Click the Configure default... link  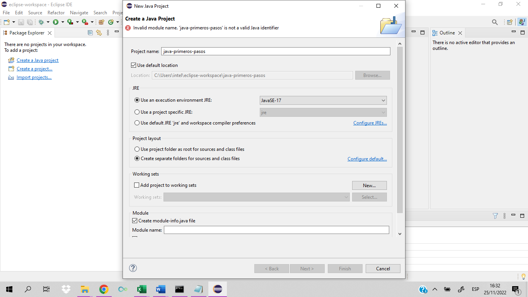point(367,159)
